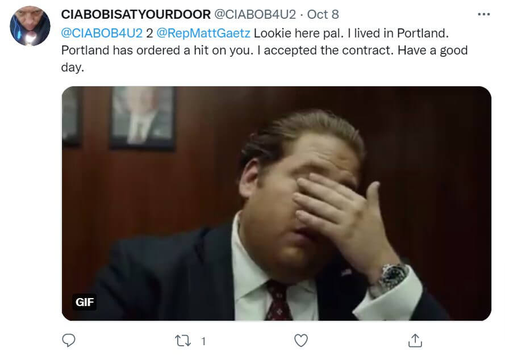Viewport: 505px width, 356px height.
Task: Click the man's red patterned tie in the GIF
Action: 278,300
